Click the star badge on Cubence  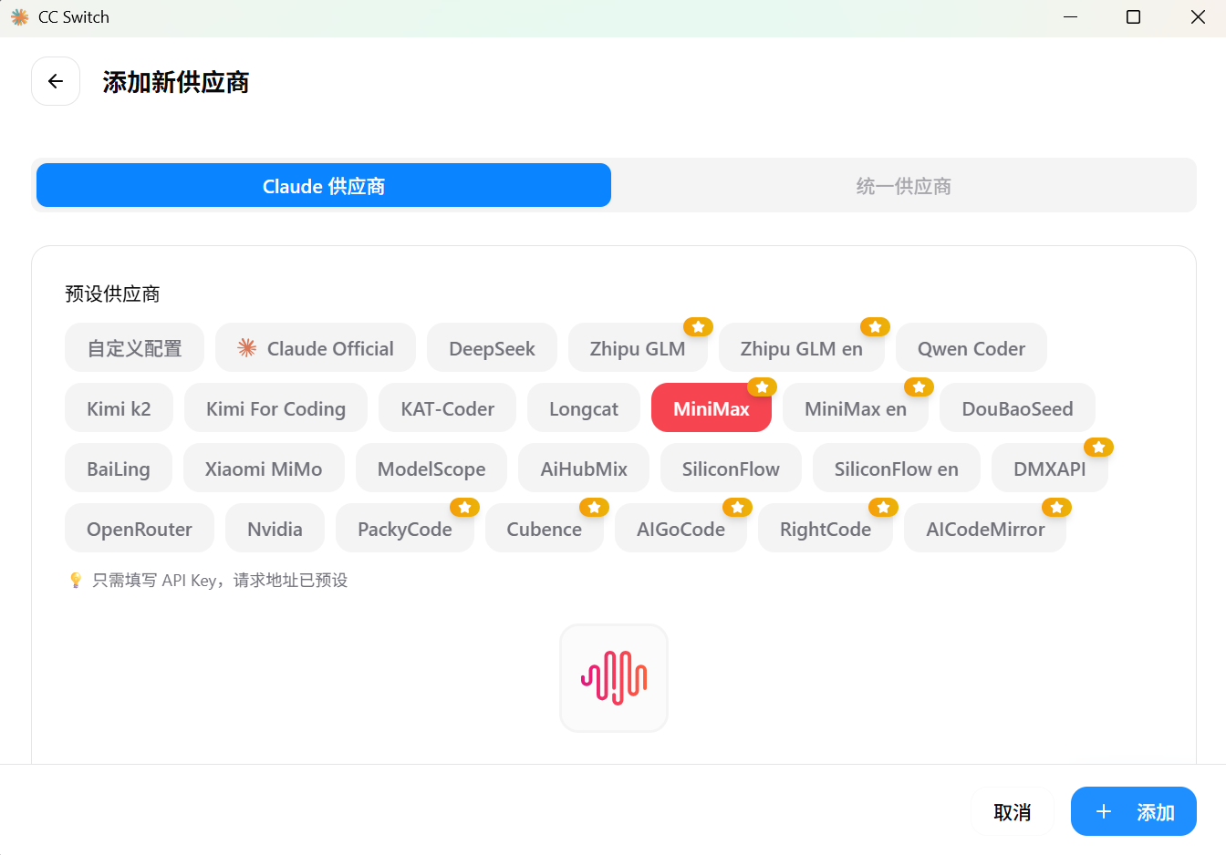click(x=594, y=507)
